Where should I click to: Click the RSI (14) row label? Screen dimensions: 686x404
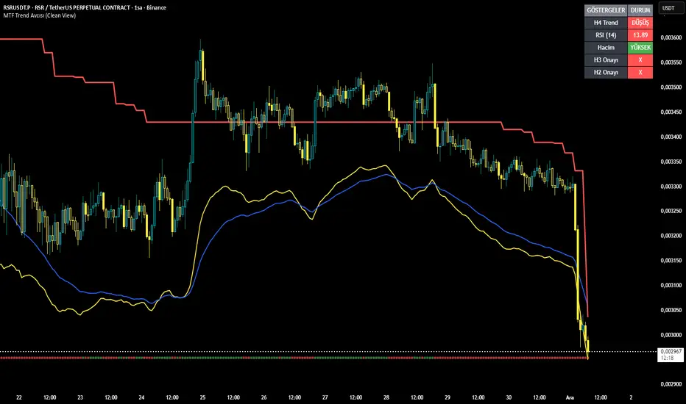[x=606, y=35]
